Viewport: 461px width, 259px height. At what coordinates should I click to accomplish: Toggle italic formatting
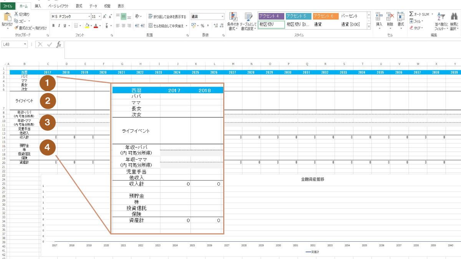pyautogui.click(x=59, y=26)
